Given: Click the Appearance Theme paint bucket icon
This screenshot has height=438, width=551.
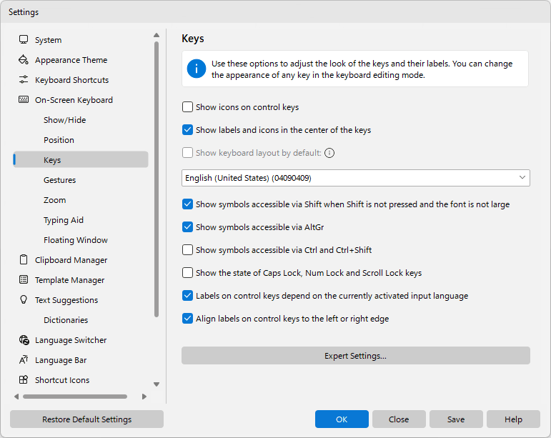Looking at the screenshot, I should pyautogui.click(x=24, y=60).
